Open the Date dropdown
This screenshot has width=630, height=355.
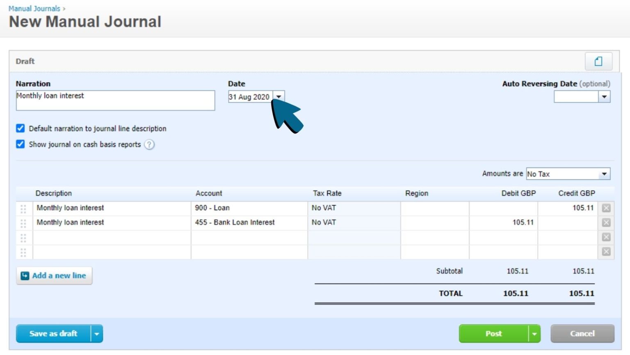point(279,97)
